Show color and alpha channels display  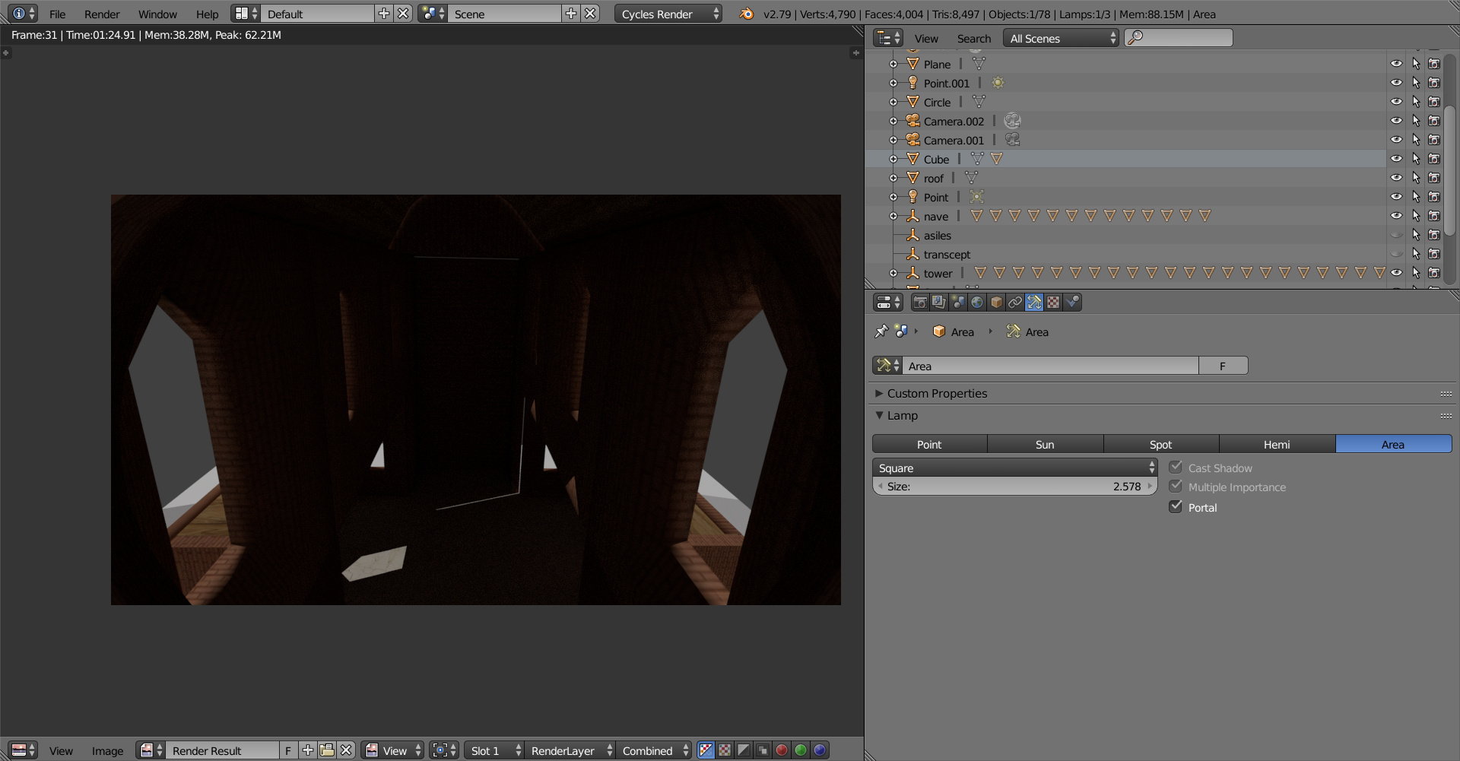pyautogui.click(x=706, y=750)
